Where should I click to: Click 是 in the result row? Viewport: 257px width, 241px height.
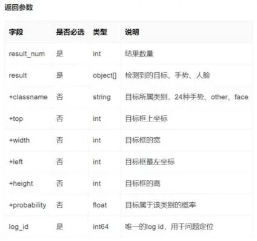[59, 75]
